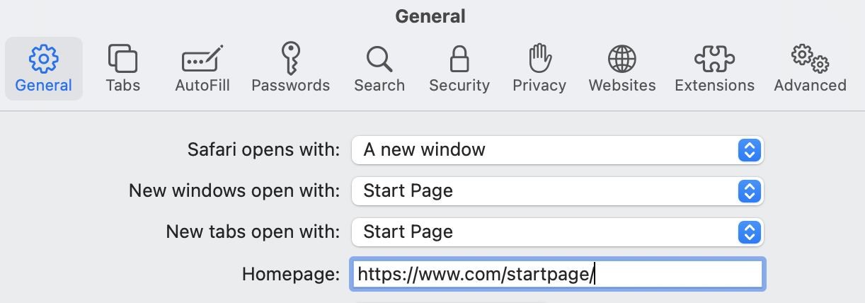Image resolution: width=865 pixels, height=303 pixels.
Task: Open AutoFill pencil form icon
Action: pos(202,58)
